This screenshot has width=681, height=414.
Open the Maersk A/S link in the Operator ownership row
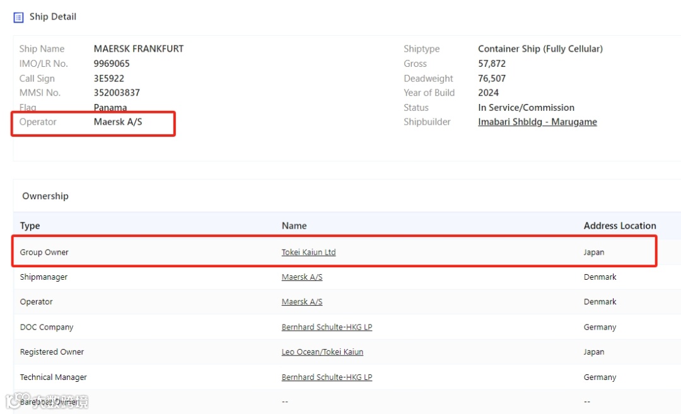tap(302, 302)
